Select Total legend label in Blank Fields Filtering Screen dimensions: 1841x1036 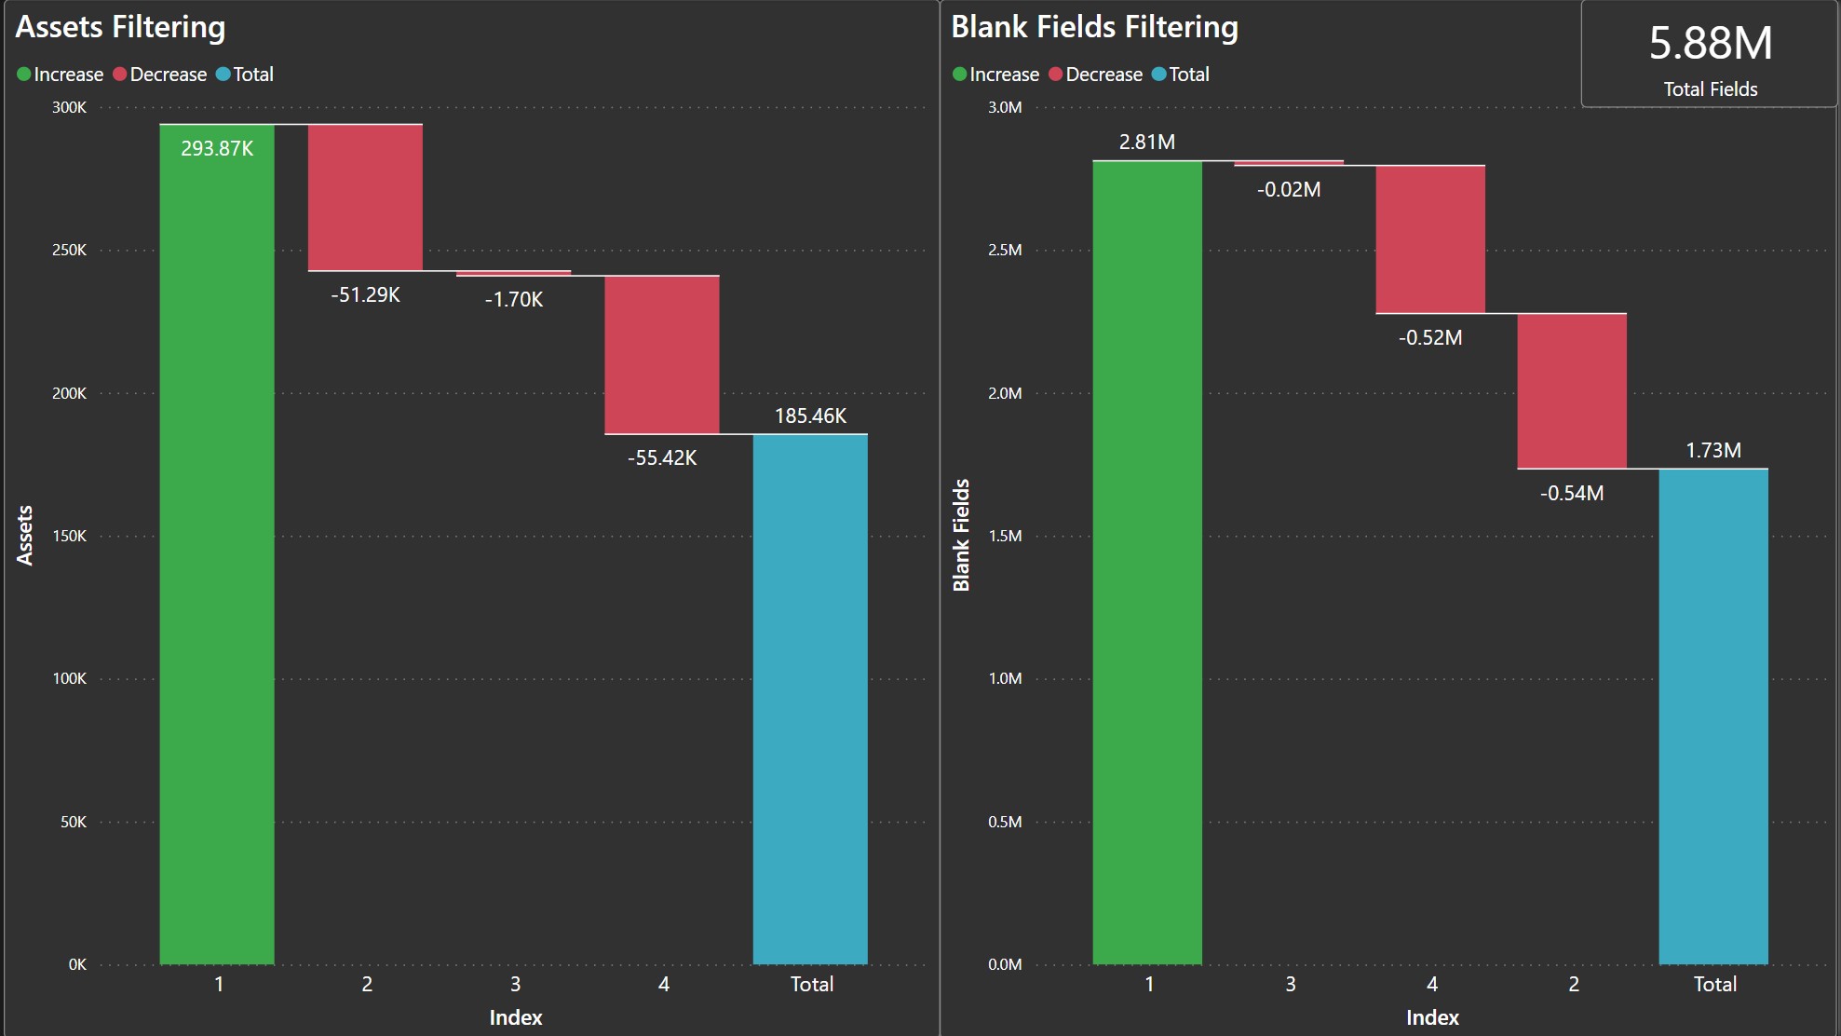[1189, 75]
